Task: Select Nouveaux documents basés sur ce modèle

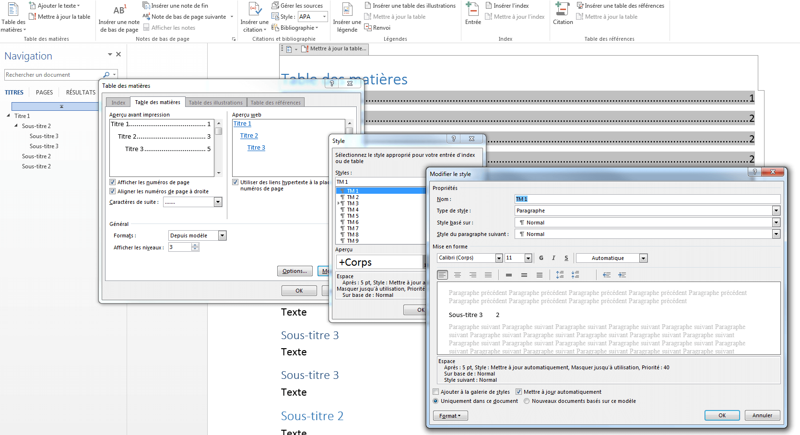Action: [x=527, y=401]
